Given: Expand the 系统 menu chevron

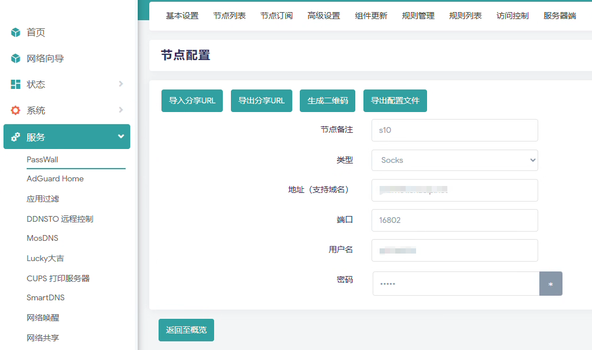Looking at the screenshot, I should [x=120, y=110].
